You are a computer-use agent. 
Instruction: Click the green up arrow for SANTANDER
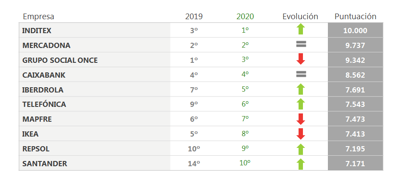300,164
